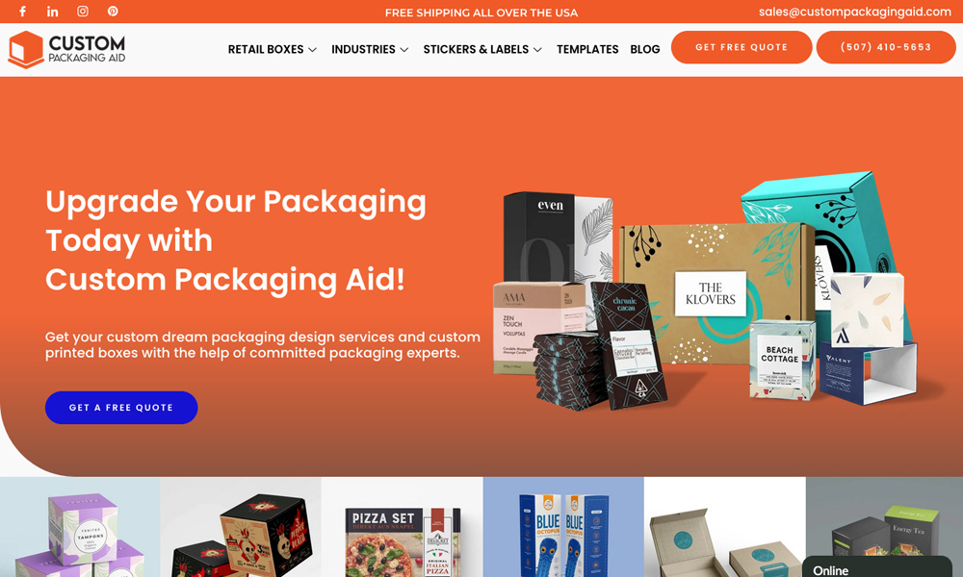Click the Custom Packaging Aid logo
Screen dimensions: 963x577
66,49
